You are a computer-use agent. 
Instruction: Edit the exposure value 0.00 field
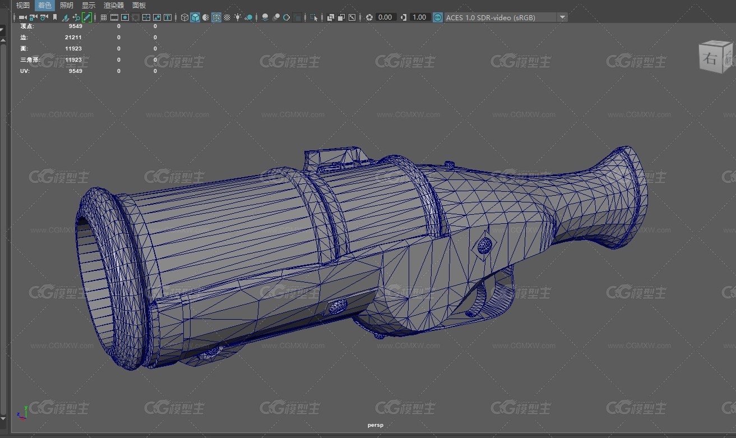click(x=386, y=17)
